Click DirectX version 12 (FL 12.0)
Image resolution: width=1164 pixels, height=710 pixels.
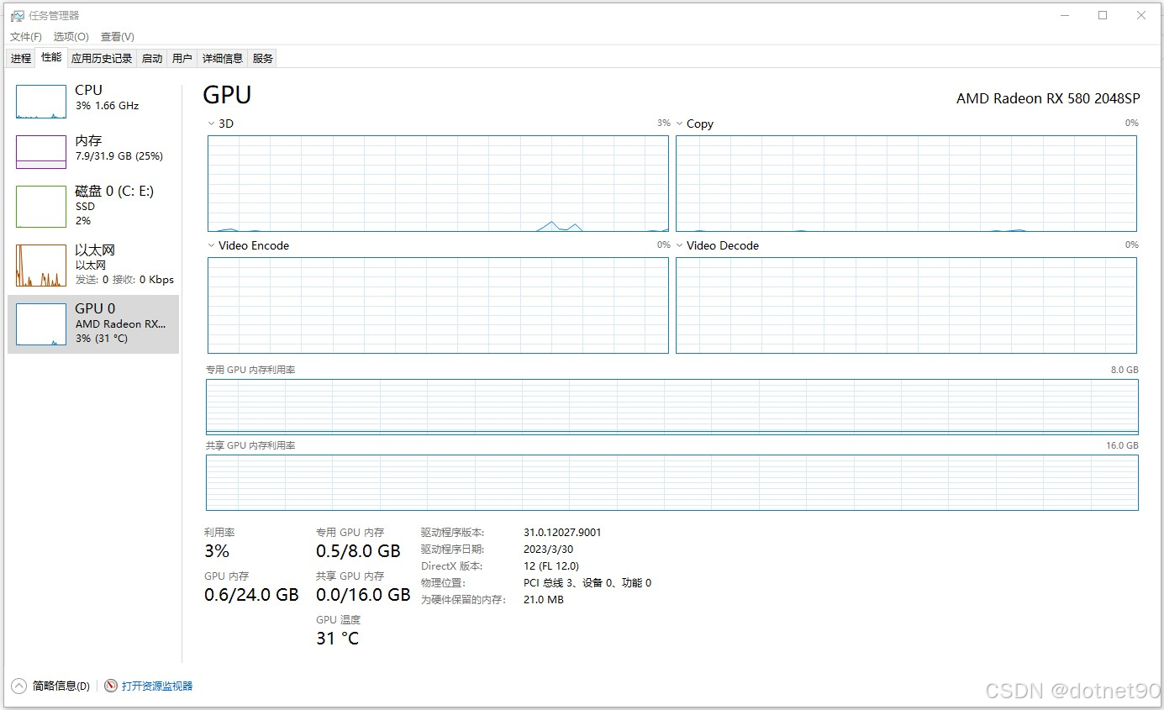click(x=551, y=566)
